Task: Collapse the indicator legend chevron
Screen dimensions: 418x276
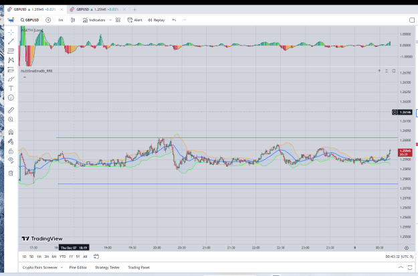Action: tap(25, 77)
